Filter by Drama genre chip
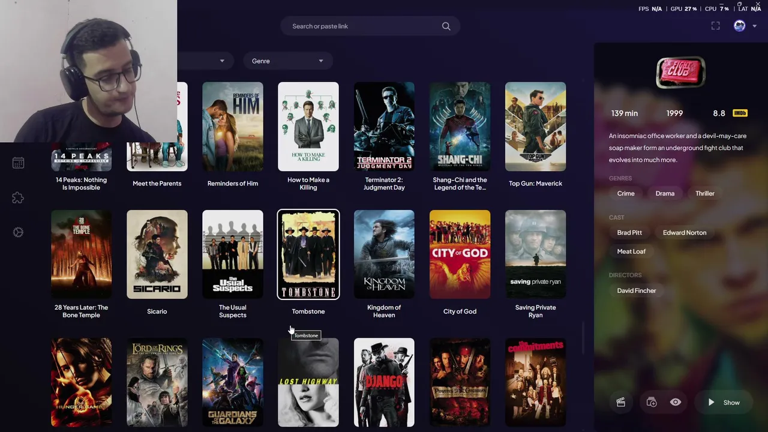Image resolution: width=768 pixels, height=432 pixels. 665,194
